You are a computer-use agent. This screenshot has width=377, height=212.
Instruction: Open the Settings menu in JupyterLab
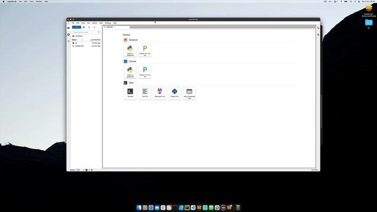(108, 23)
